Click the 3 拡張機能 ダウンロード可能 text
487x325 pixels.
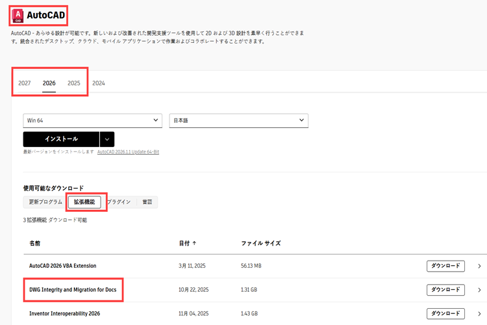click(x=55, y=220)
